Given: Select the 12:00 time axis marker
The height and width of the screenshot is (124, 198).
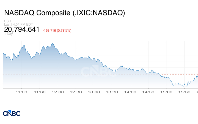Looking at the screenshot, I should point(58,92).
